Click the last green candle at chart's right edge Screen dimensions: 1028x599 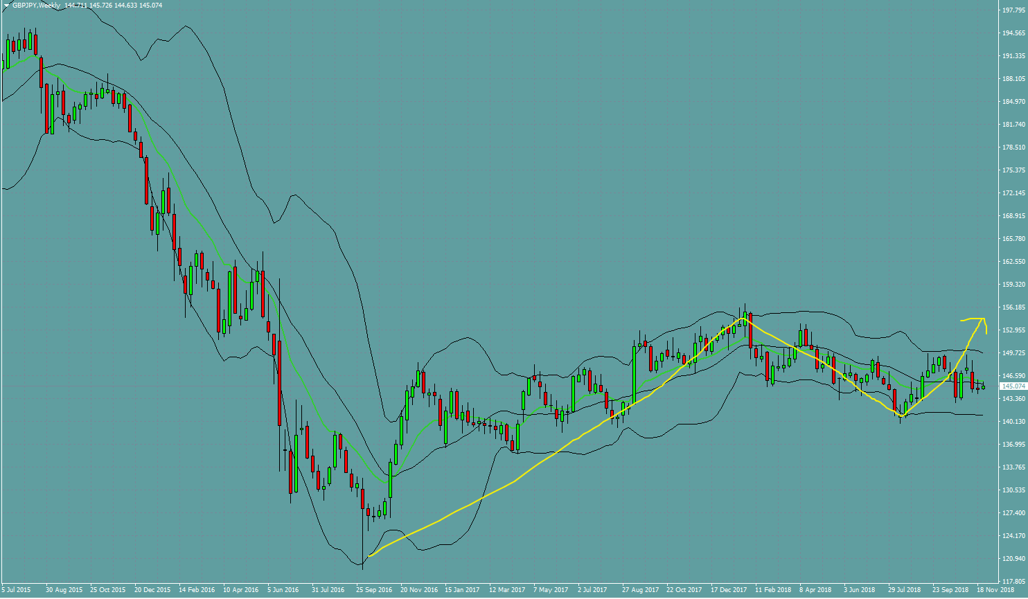tap(983, 386)
